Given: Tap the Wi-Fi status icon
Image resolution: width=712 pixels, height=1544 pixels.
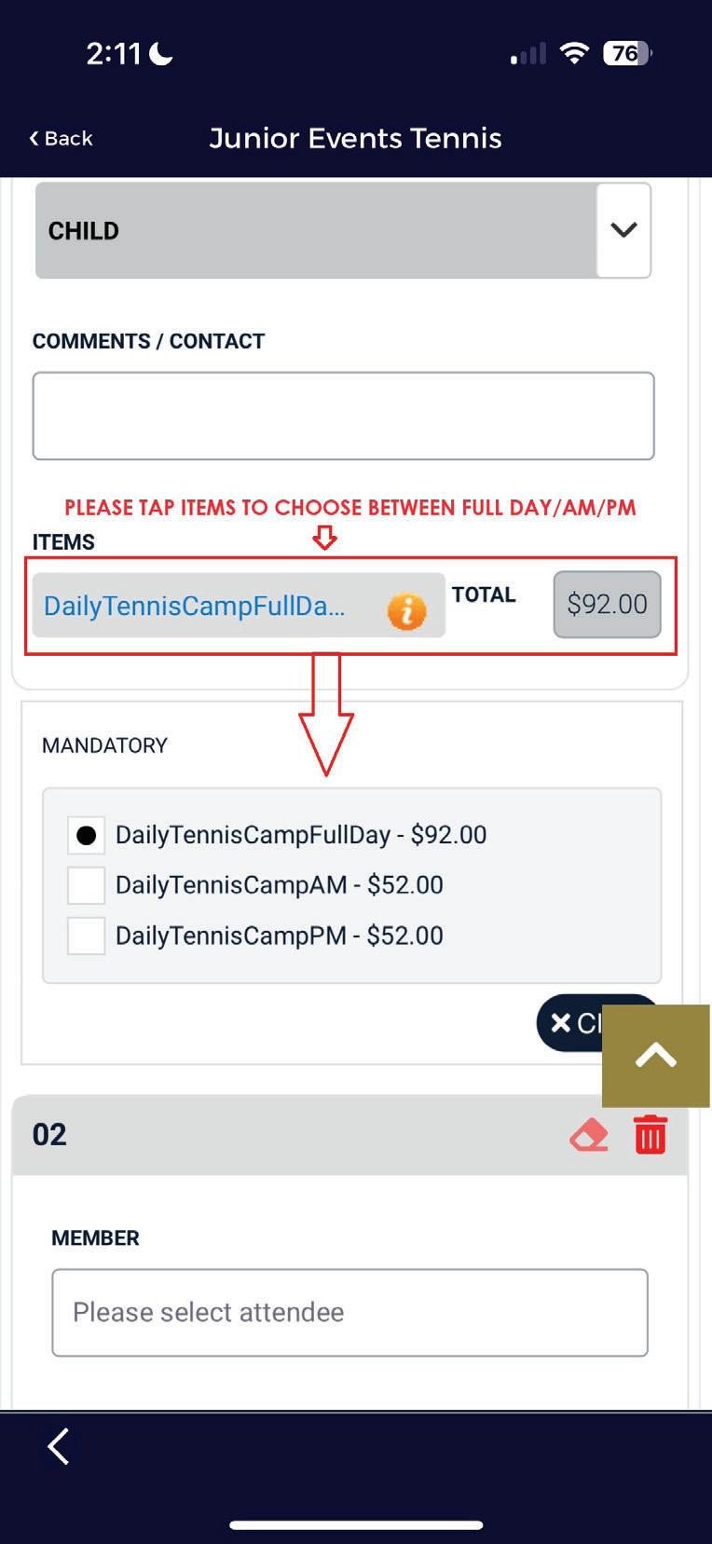Looking at the screenshot, I should click(574, 53).
